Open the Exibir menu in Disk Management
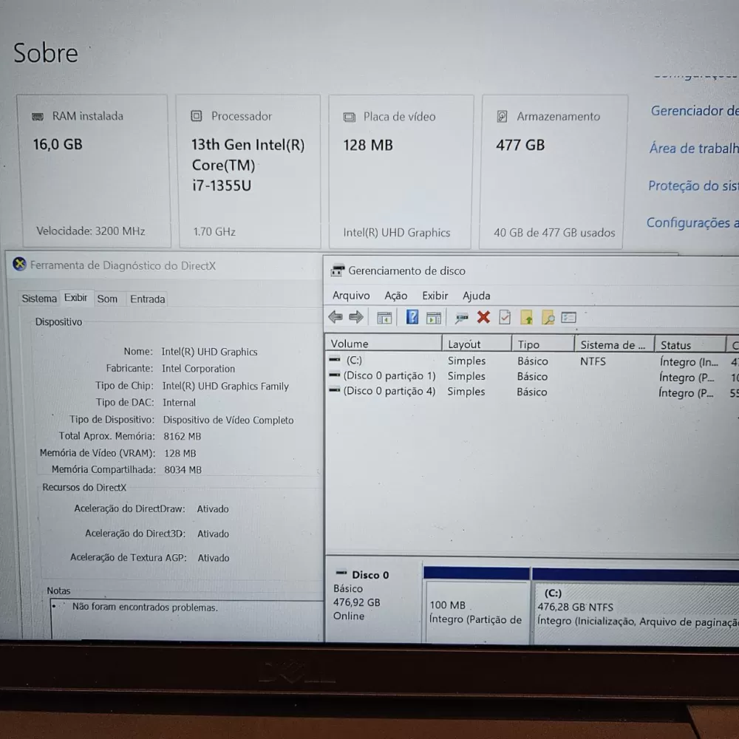Screen dimensions: 739x739 [435, 296]
